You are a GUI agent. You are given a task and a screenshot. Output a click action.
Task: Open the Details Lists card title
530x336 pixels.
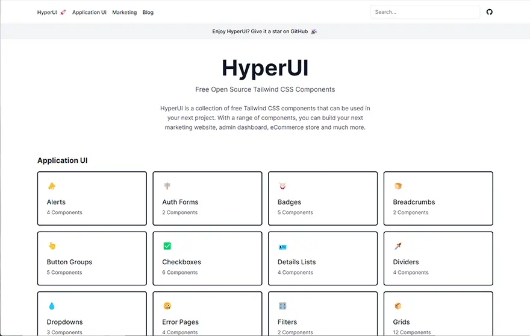[296, 262]
